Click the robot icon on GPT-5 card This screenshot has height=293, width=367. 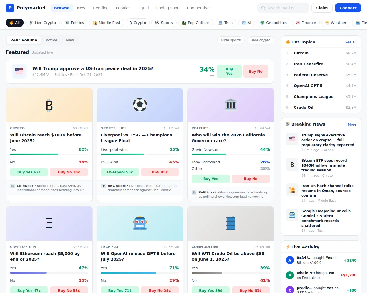pyautogui.click(x=140, y=223)
